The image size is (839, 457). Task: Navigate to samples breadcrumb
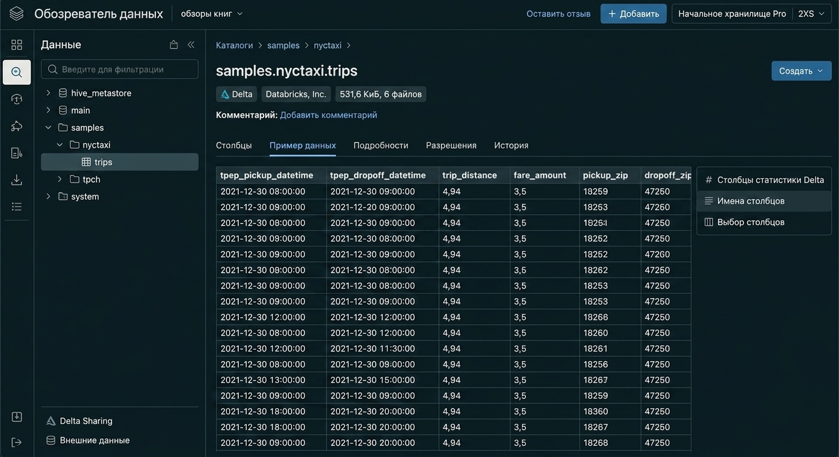point(283,45)
